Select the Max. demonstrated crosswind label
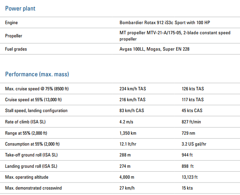240x195 pixels. (33, 188)
